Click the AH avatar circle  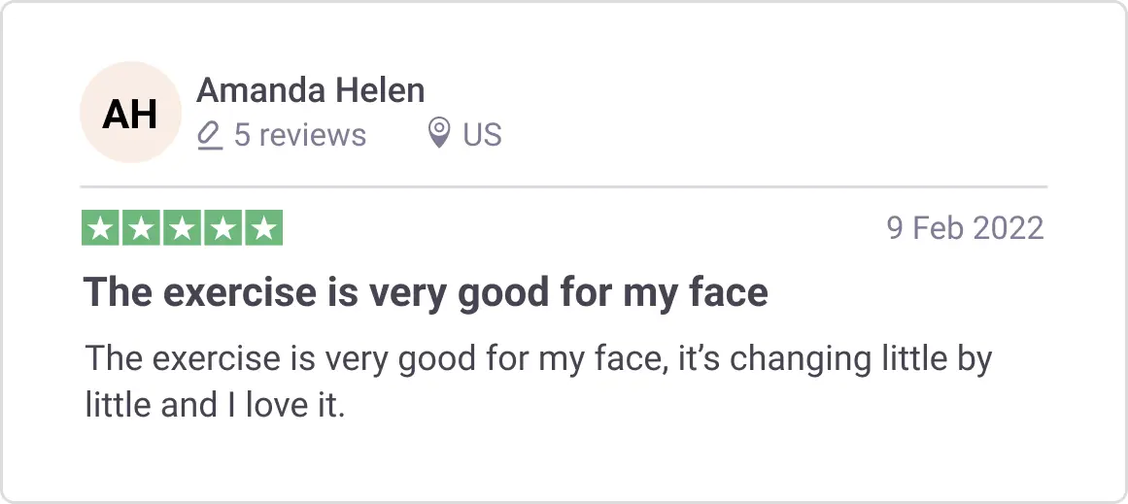pos(130,113)
